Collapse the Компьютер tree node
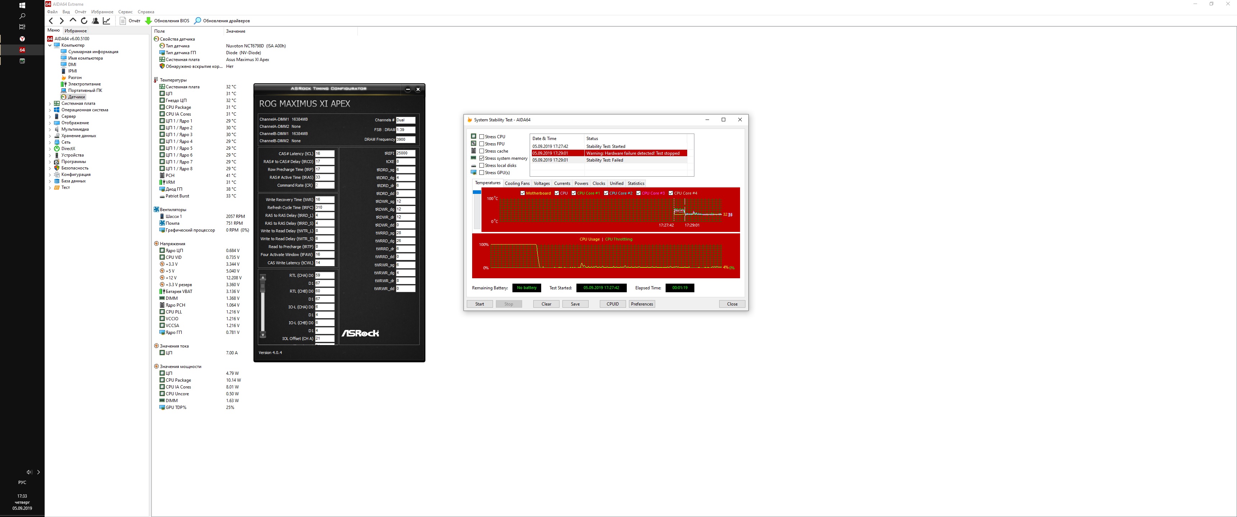Viewport: 1237px width, 517px height. [50, 46]
